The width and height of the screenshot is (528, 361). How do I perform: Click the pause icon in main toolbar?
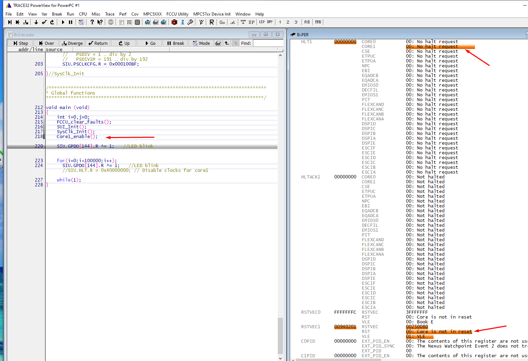click(71, 22)
